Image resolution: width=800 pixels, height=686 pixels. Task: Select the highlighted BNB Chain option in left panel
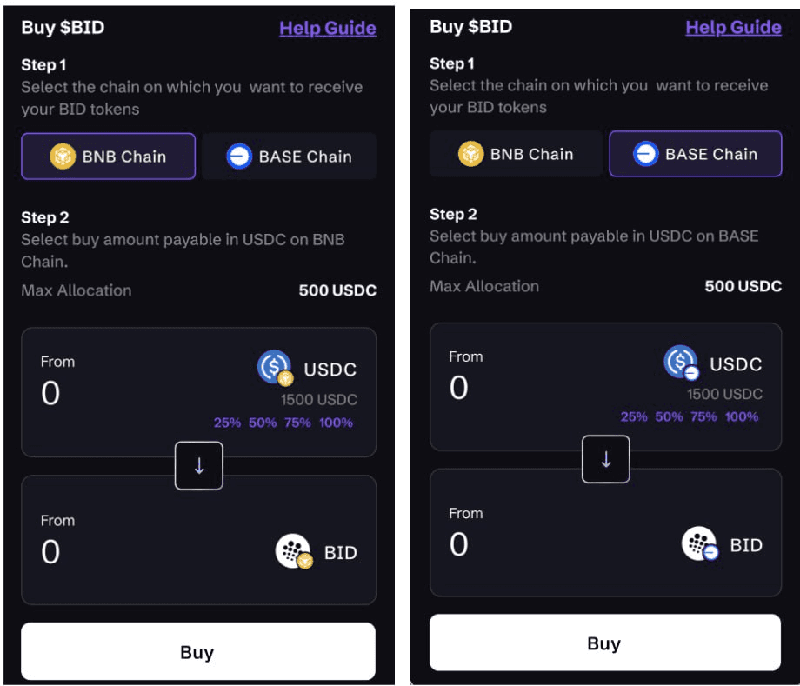pyautogui.click(x=108, y=157)
